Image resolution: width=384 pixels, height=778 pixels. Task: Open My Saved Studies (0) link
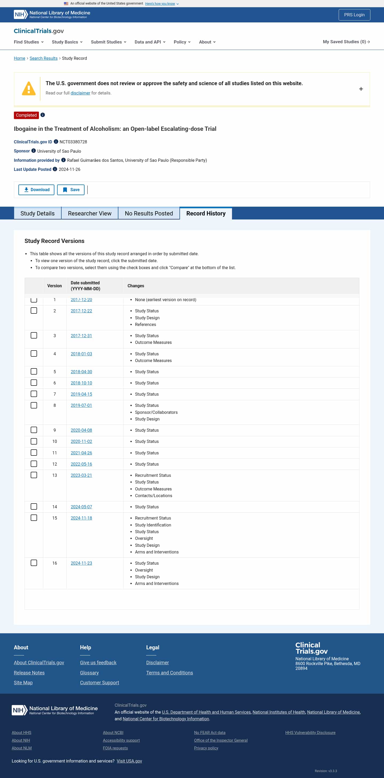pyautogui.click(x=346, y=42)
